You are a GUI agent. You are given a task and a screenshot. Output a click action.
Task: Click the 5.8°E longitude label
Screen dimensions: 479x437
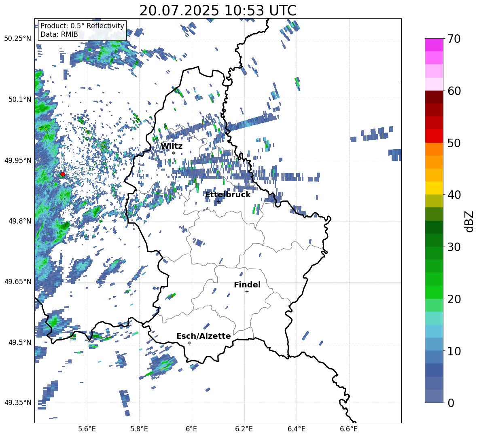[139, 429]
